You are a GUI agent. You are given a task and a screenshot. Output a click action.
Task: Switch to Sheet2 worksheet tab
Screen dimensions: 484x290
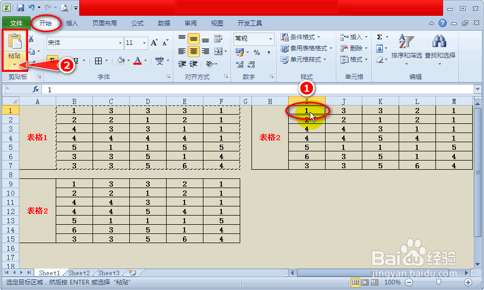tap(79, 273)
